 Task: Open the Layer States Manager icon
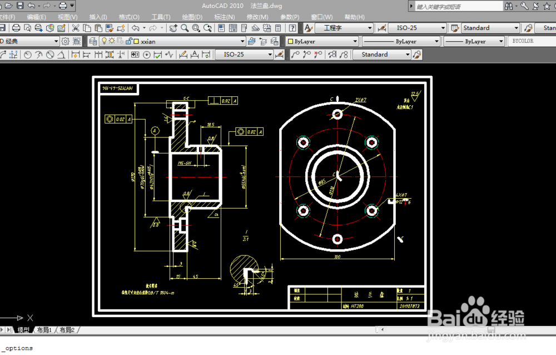pyautogui.click(x=274, y=42)
